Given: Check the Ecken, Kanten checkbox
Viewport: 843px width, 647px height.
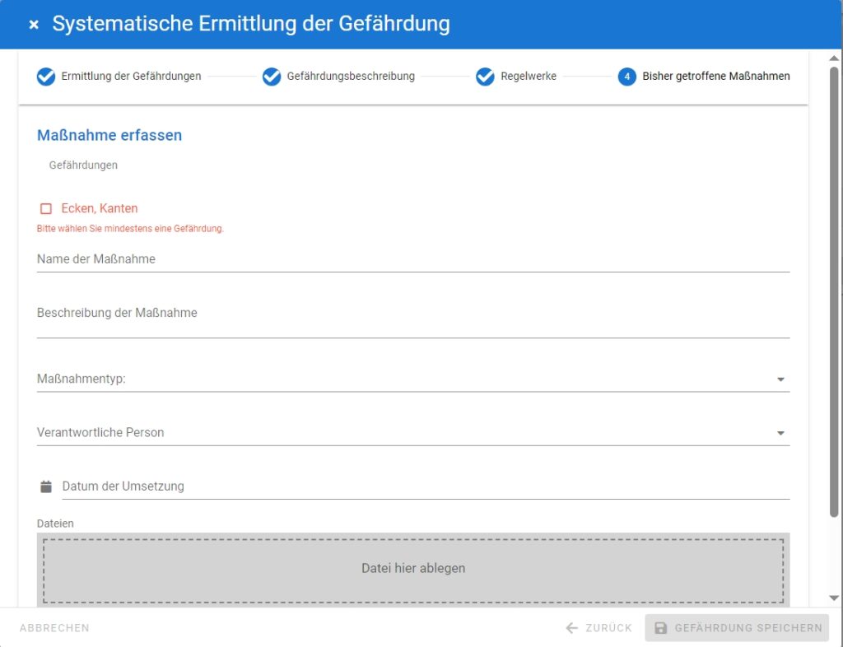Looking at the screenshot, I should coord(46,209).
